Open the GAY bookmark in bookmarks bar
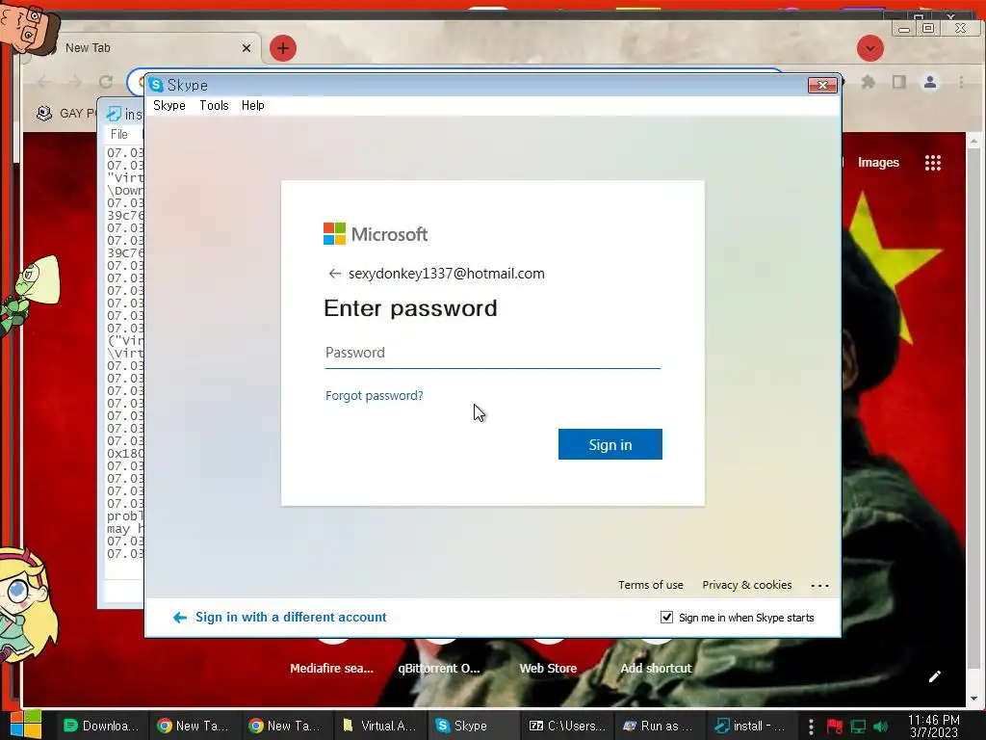986x740 pixels. pyautogui.click(x=66, y=114)
